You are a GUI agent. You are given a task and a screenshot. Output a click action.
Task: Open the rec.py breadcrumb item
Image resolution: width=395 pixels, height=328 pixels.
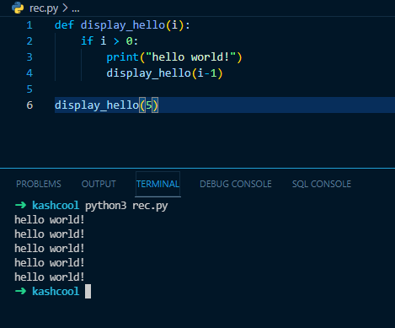coord(44,8)
